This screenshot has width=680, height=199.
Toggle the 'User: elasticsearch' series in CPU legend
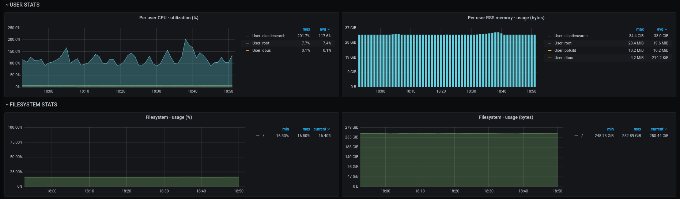[x=269, y=36]
